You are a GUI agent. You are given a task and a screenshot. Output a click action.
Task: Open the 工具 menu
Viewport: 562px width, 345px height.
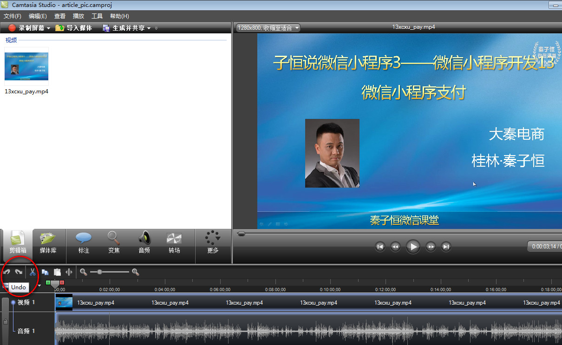pyautogui.click(x=97, y=16)
